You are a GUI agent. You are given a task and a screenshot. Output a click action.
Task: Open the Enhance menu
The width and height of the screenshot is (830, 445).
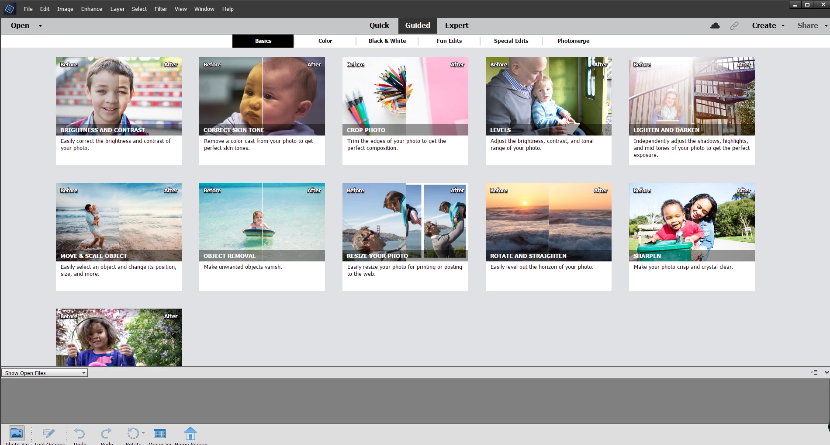click(92, 9)
